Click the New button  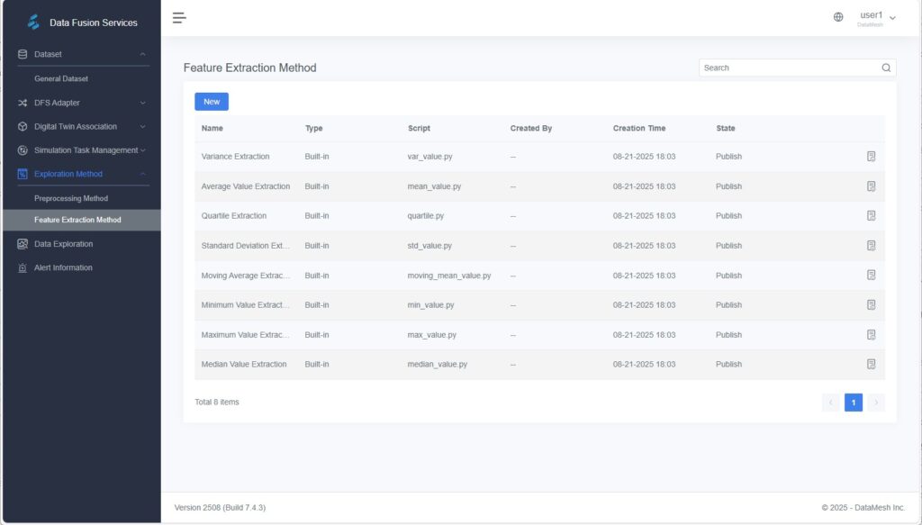point(212,102)
